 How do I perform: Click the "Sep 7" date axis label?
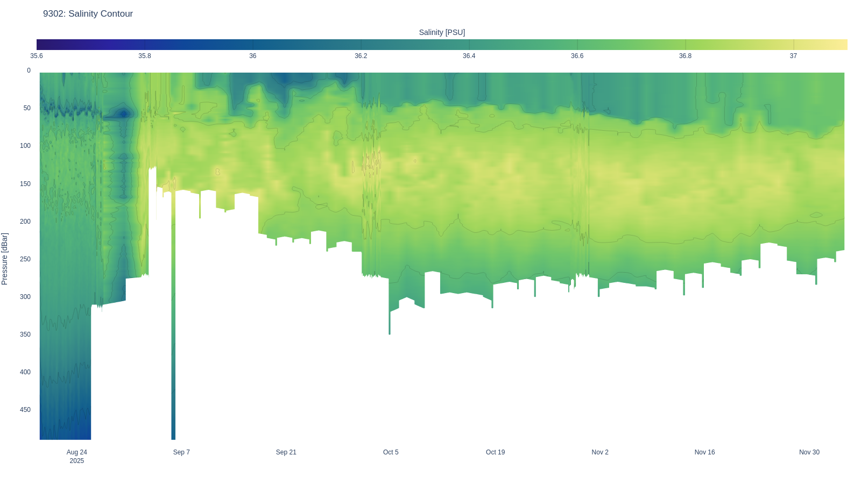click(181, 452)
